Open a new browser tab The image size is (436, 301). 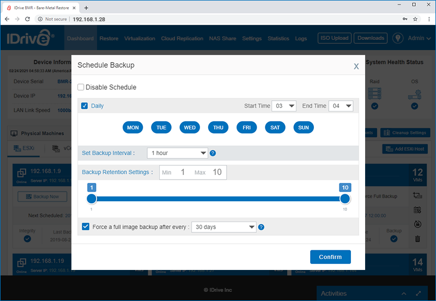pos(86,8)
